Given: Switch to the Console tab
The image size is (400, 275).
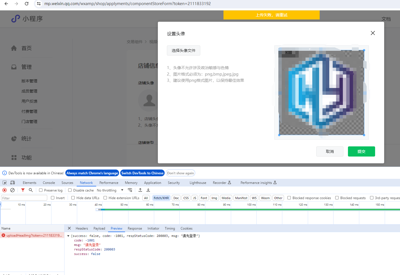Looking at the screenshot, I should 49,183.
